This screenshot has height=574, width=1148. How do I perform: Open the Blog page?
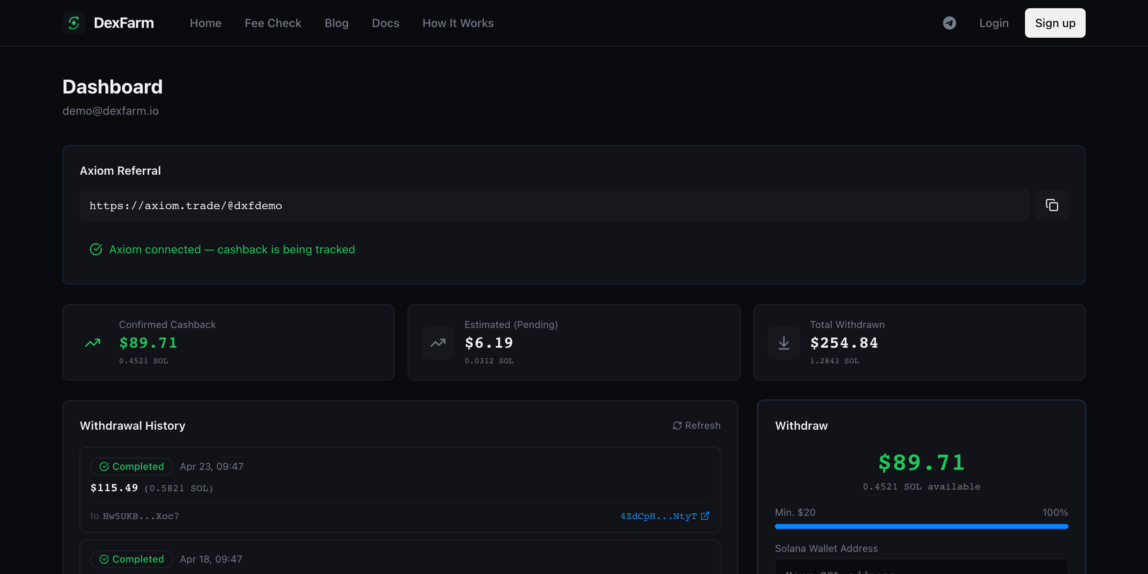337,23
